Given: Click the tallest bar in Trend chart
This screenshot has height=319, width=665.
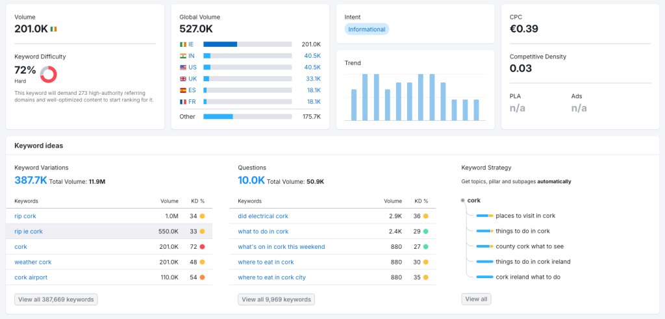Looking at the screenshot, I should pyautogui.click(x=366, y=97).
